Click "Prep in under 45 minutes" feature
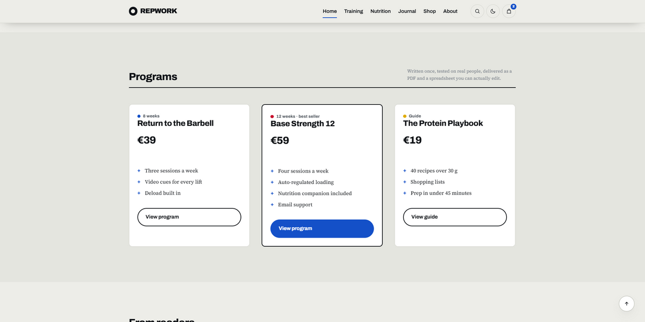Viewport: 645px width, 322px height. click(441, 194)
